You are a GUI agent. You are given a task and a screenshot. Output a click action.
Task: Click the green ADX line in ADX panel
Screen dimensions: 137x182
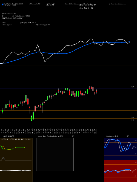pyautogui.click(x=16, y=148)
